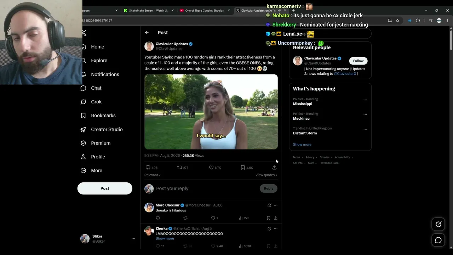Open the @Clavicular0 mention link

[x=345, y=74]
